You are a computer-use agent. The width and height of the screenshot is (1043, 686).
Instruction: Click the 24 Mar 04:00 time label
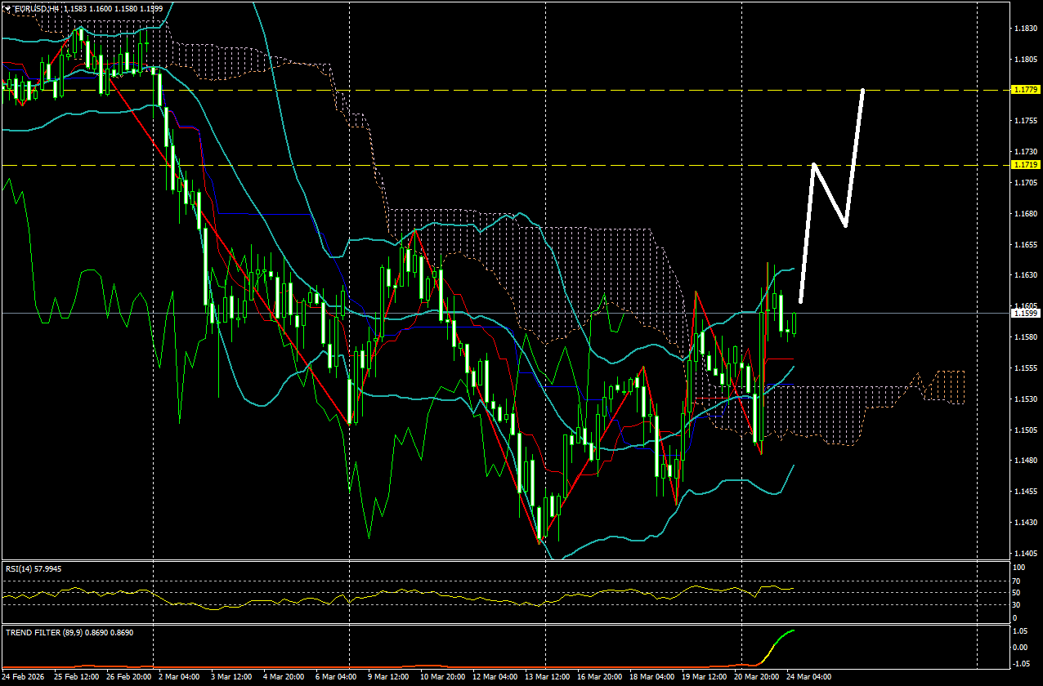[808, 677]
